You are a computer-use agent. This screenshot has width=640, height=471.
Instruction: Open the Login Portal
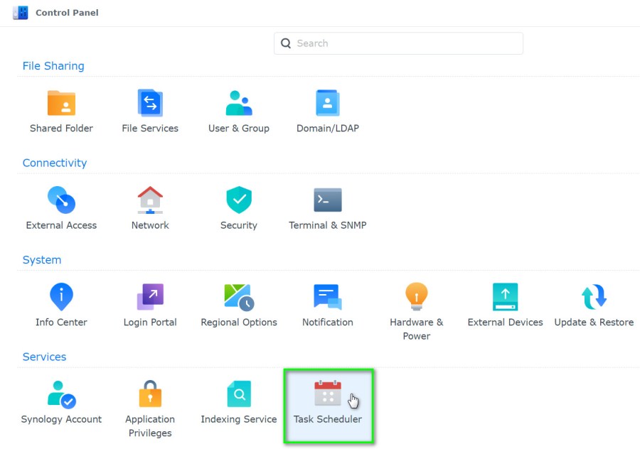(149, 303)
